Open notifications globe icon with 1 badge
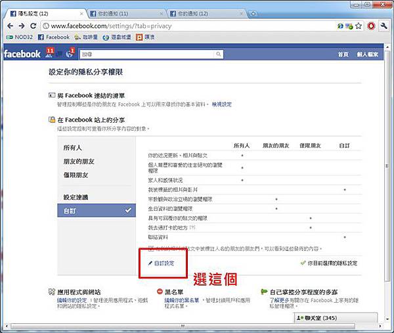 click(x=70, y=53)
